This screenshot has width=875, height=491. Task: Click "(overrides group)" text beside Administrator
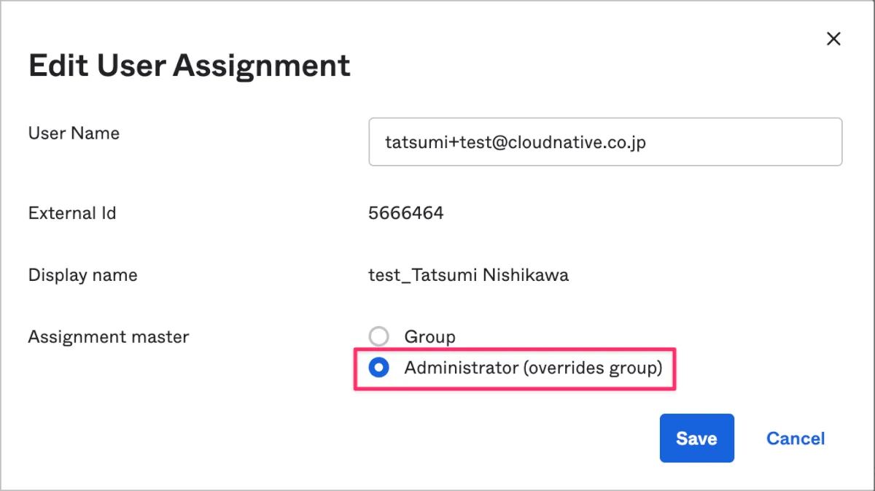click(592, 368)
